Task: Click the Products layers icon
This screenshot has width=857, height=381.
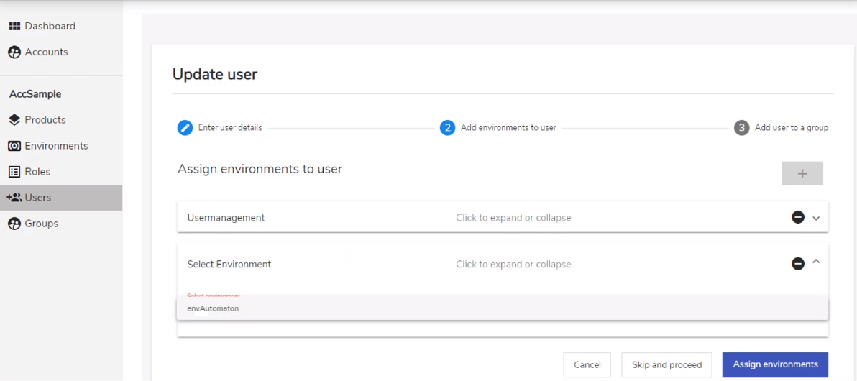Action: pyautogui.click(x=15, y=120)
